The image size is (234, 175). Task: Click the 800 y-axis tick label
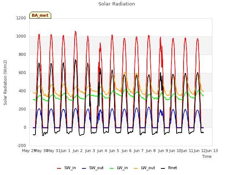point(22,54)
